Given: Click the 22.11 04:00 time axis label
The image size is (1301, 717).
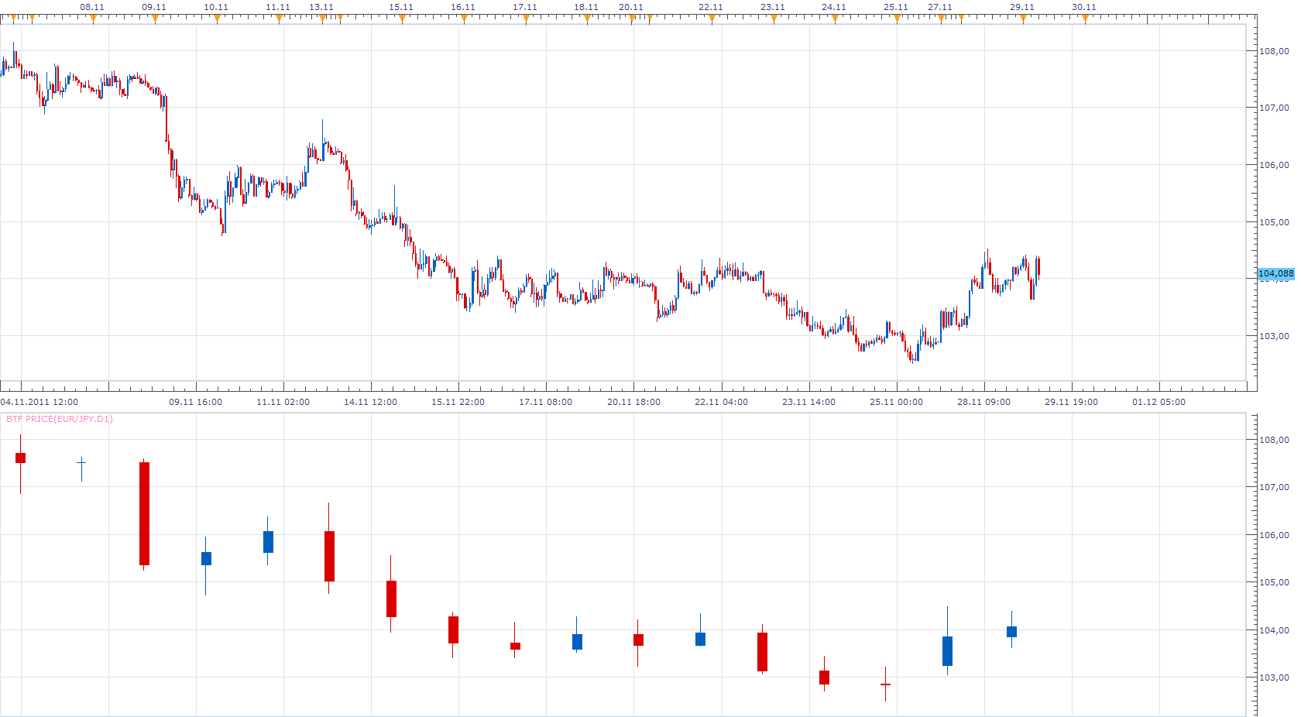Looking at the screenshot, I should [x=722, y=402].
